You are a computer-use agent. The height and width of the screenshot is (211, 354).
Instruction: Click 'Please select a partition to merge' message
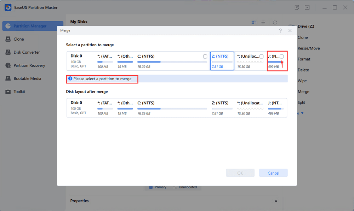pyautogui.click(x=102, y=79)
